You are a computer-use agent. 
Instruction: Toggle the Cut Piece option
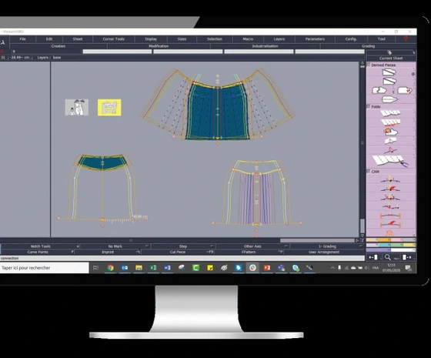178,252
